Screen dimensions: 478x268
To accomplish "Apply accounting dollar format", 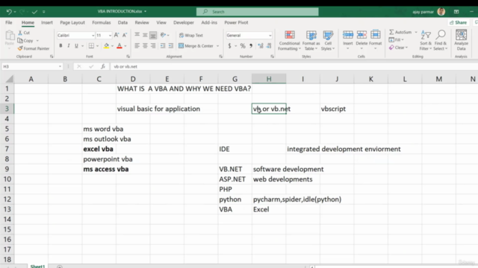I will point(229,46).
